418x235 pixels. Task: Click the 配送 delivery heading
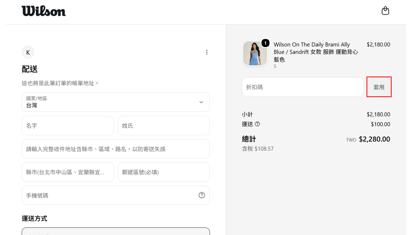[x=30, y=69]
